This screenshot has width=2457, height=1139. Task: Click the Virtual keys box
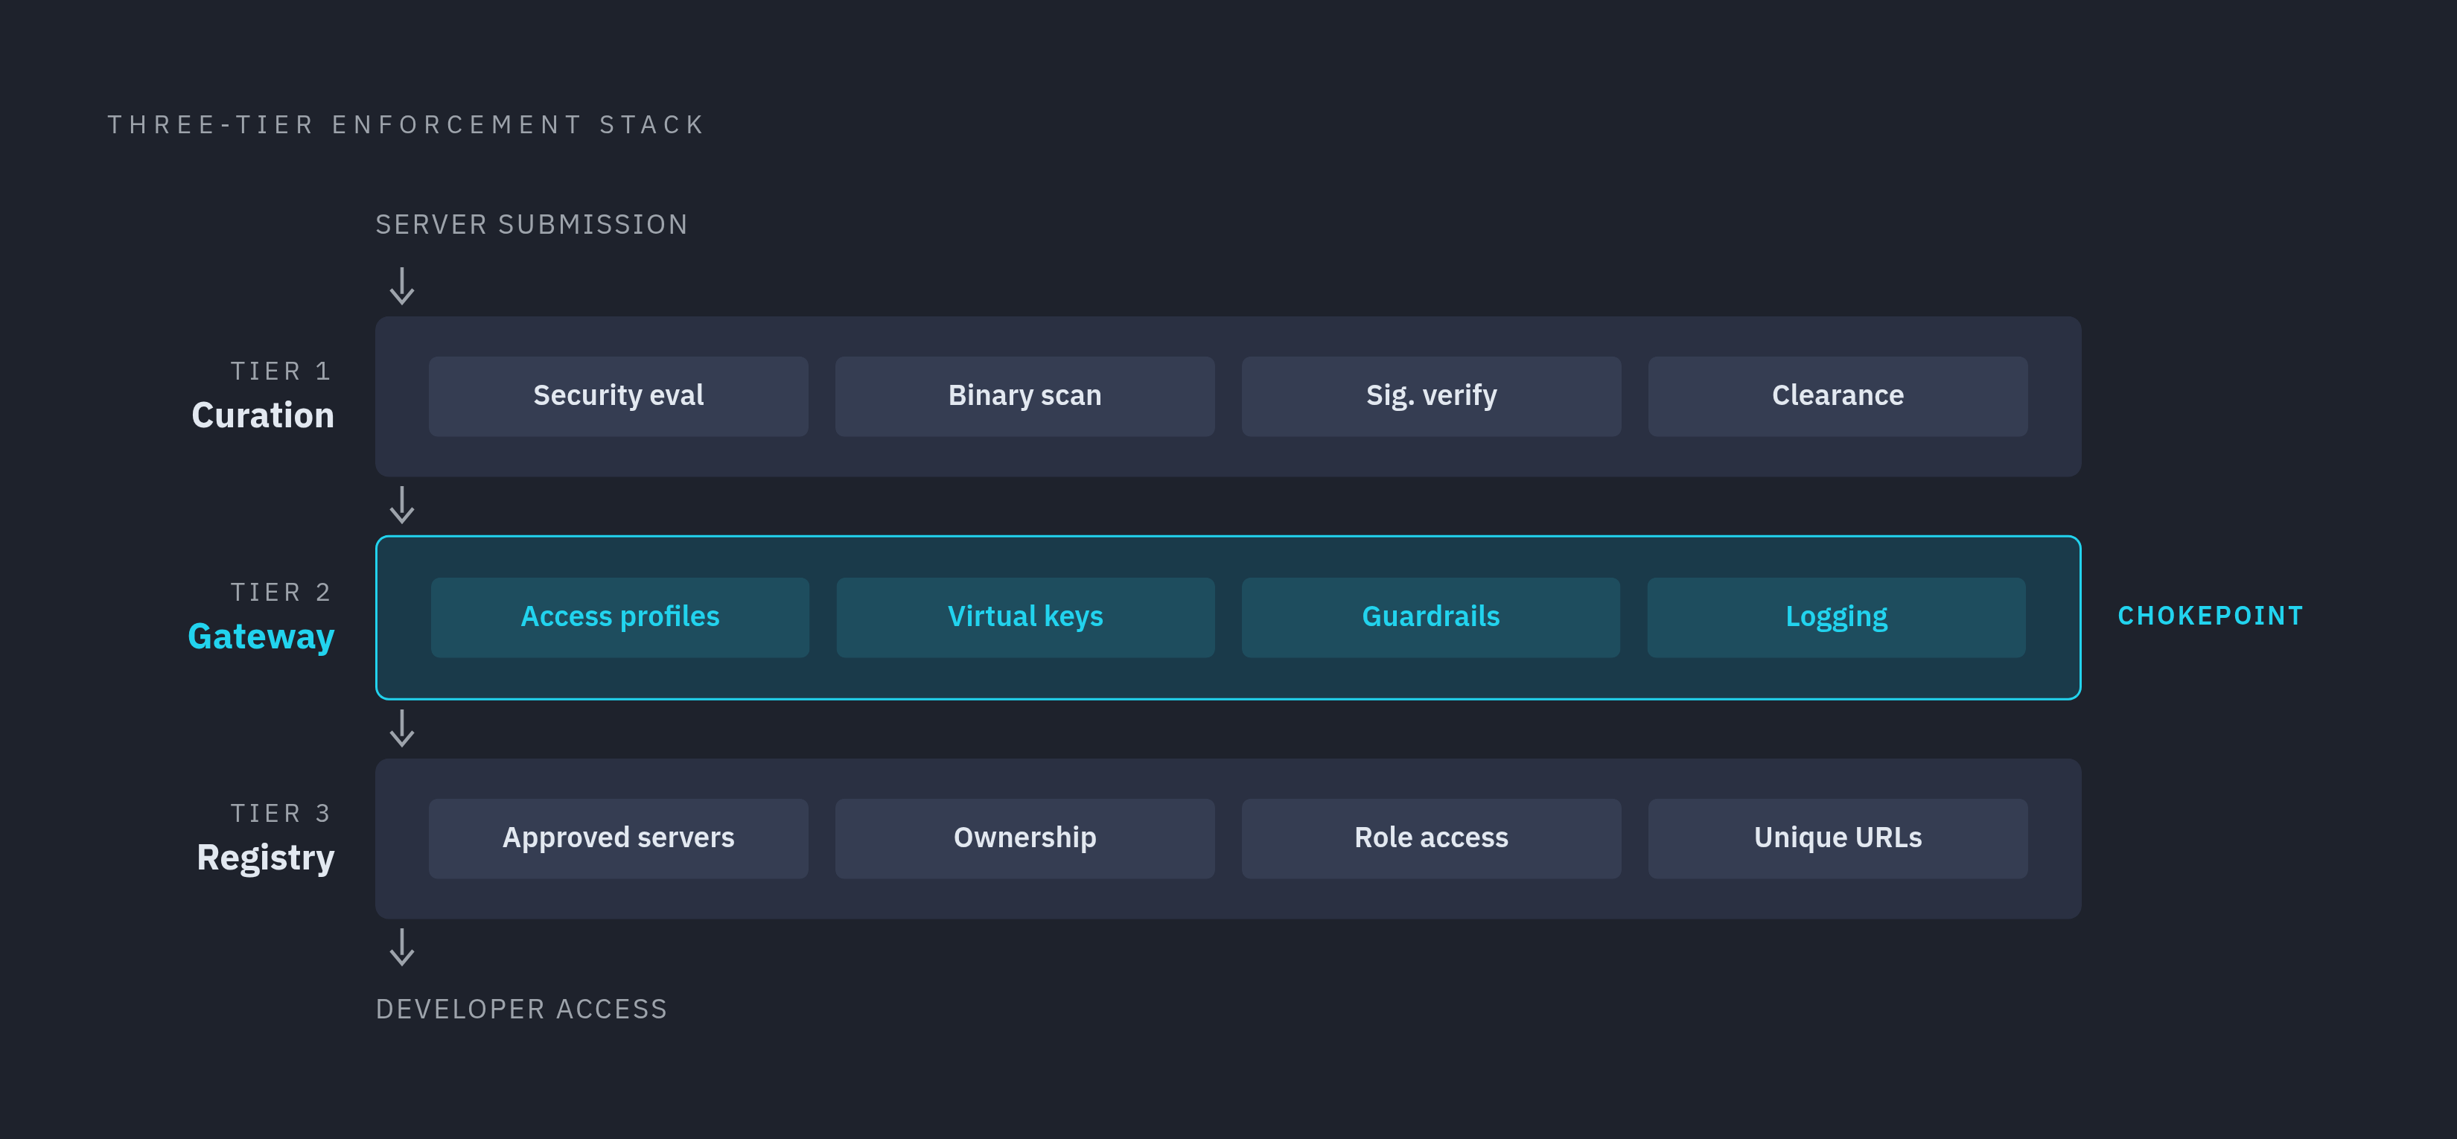click(1025, 617)
